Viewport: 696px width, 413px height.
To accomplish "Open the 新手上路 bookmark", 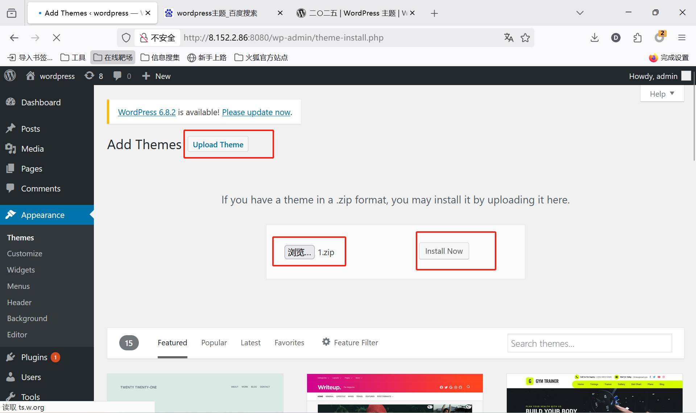I will tap(207, 57).
